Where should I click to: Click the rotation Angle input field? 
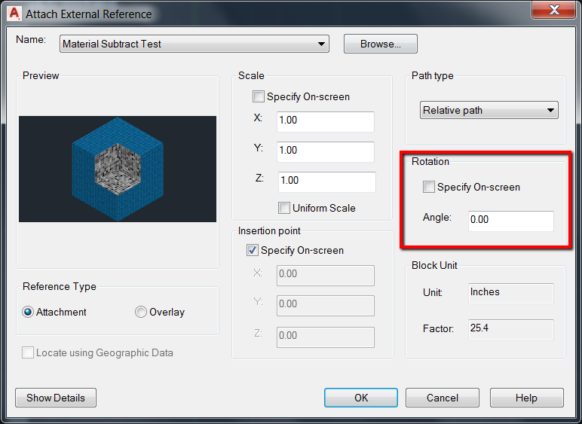[510, 221]
